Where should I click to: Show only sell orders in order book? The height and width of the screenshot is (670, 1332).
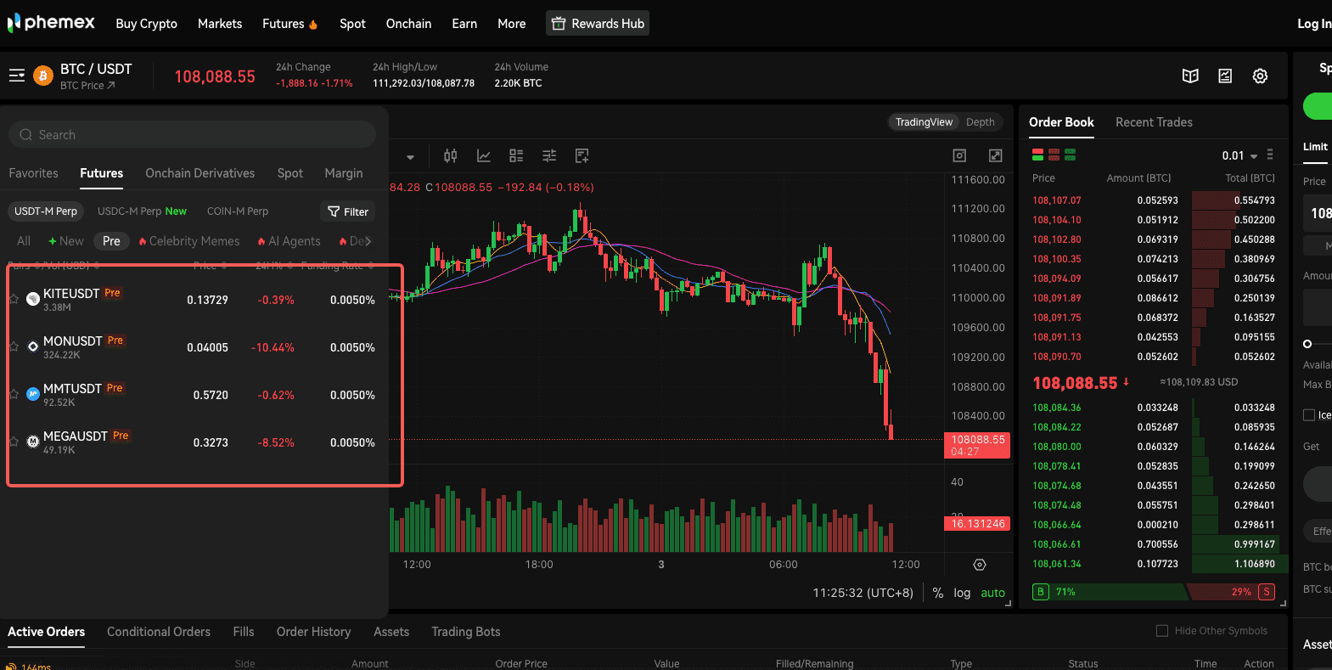coord(1054,155)
